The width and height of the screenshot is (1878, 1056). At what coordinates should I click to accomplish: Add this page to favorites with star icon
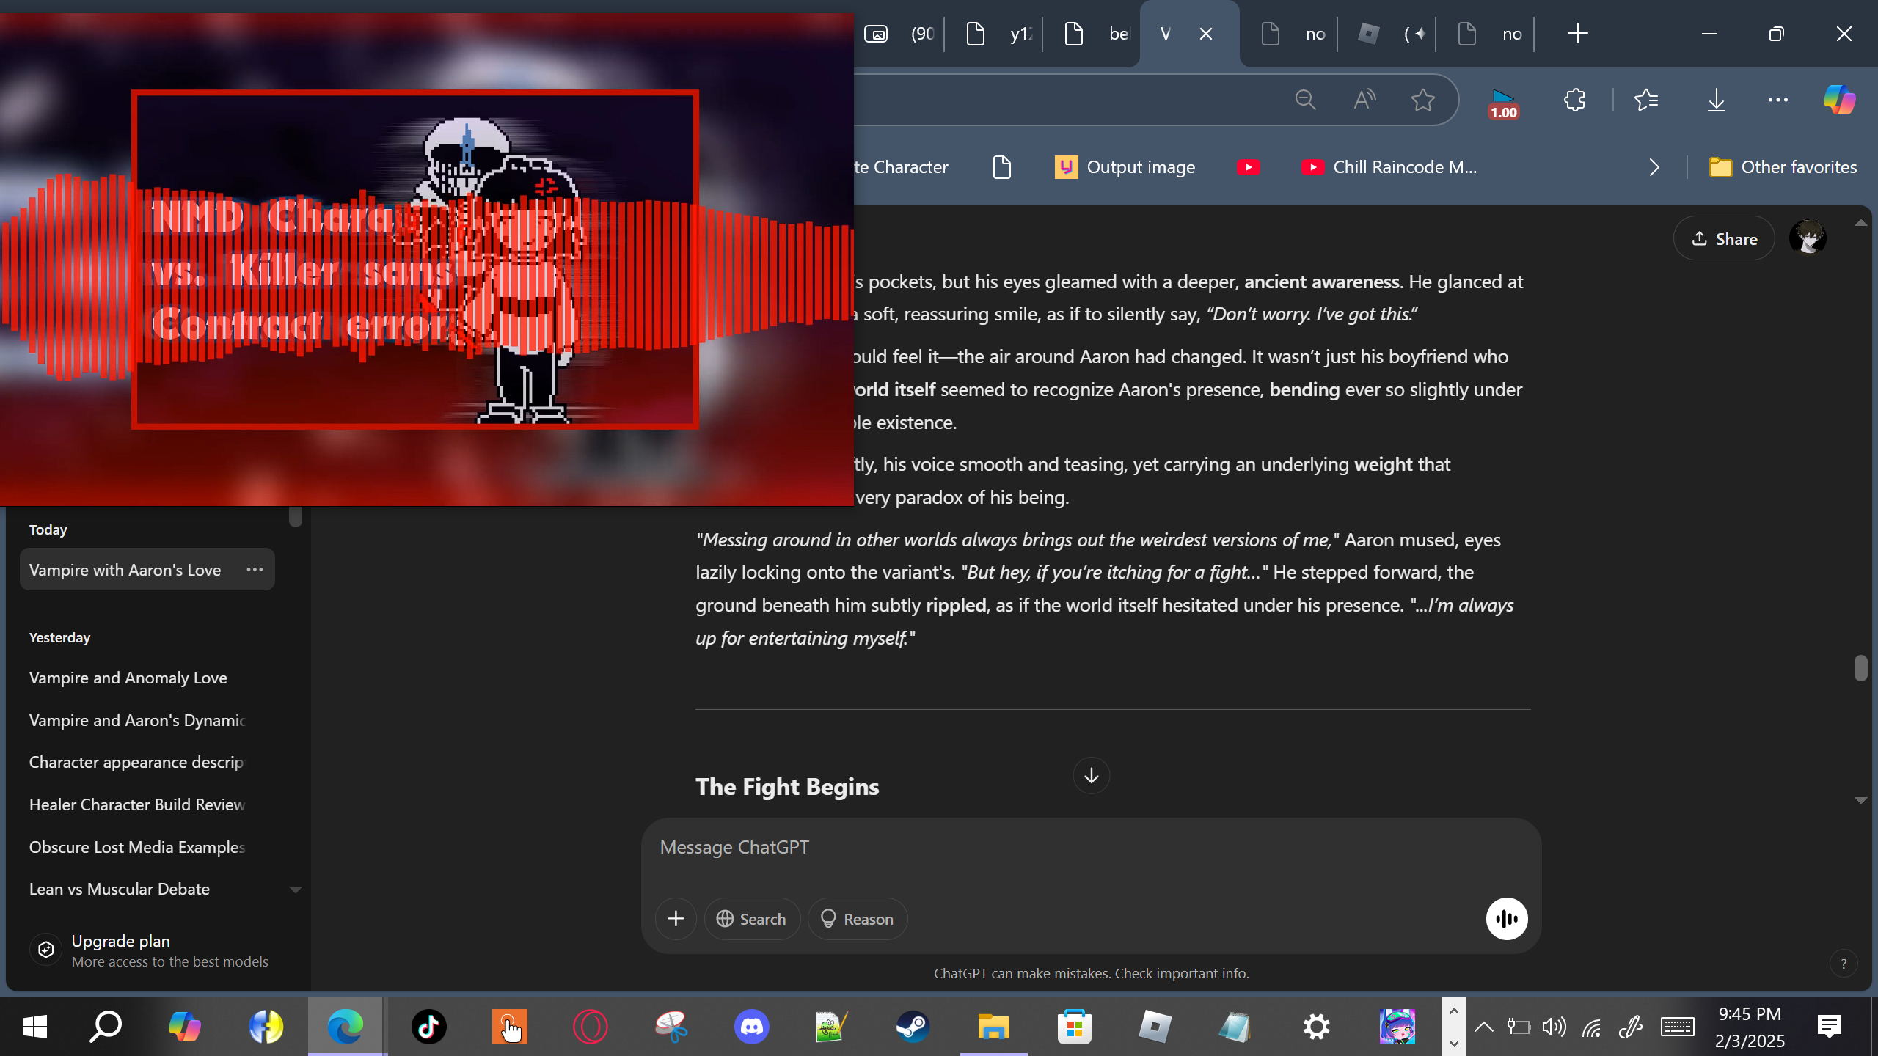click(1422, 100)
